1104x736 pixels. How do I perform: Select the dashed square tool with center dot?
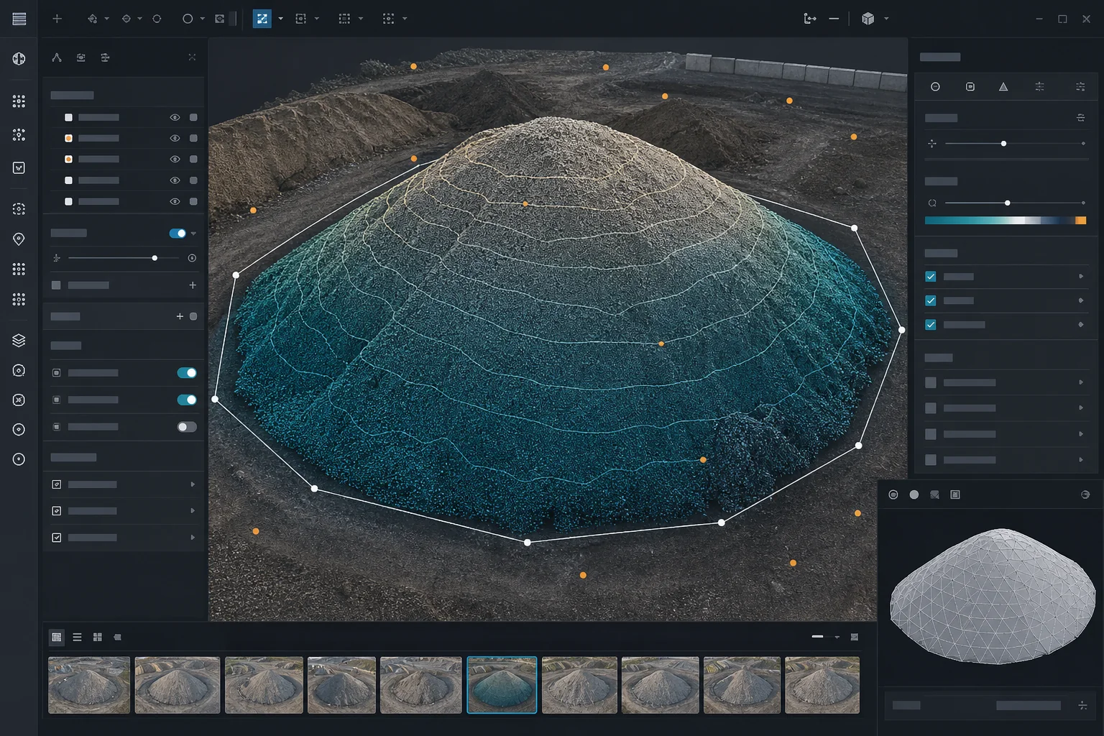click(301, 19)
